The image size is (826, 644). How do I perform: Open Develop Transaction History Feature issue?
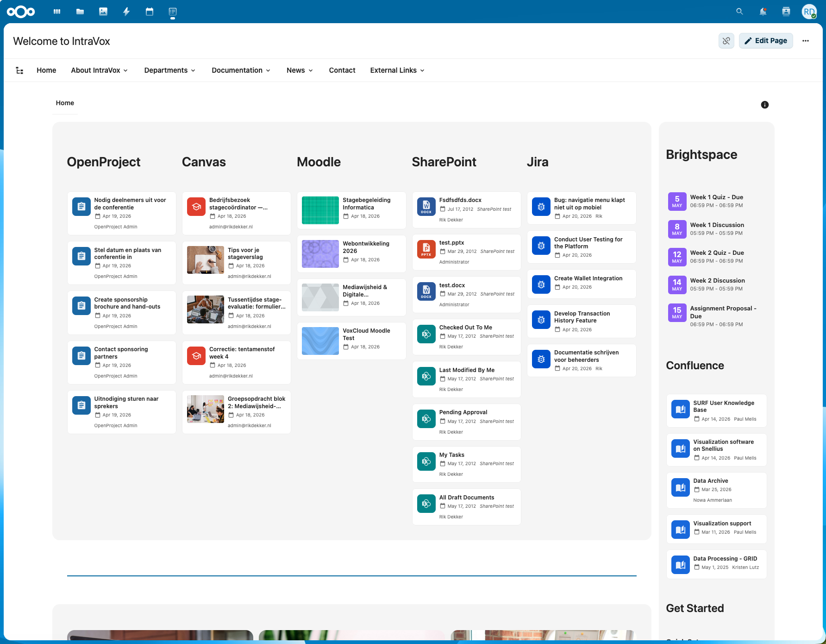[582, 322]
